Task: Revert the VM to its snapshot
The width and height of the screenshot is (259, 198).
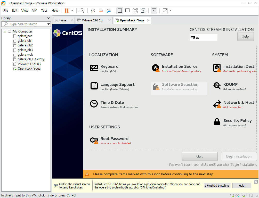Action: tap(101, 11)
